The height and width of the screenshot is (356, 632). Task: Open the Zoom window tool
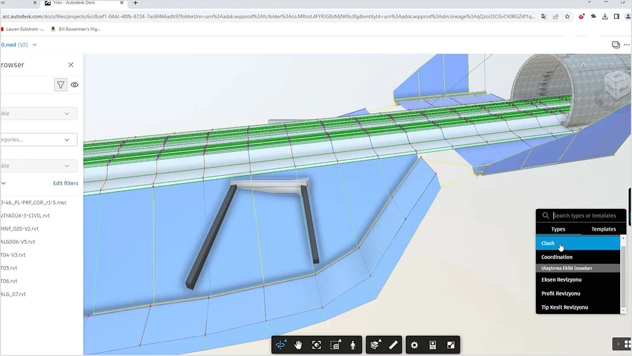coord(335,345)
